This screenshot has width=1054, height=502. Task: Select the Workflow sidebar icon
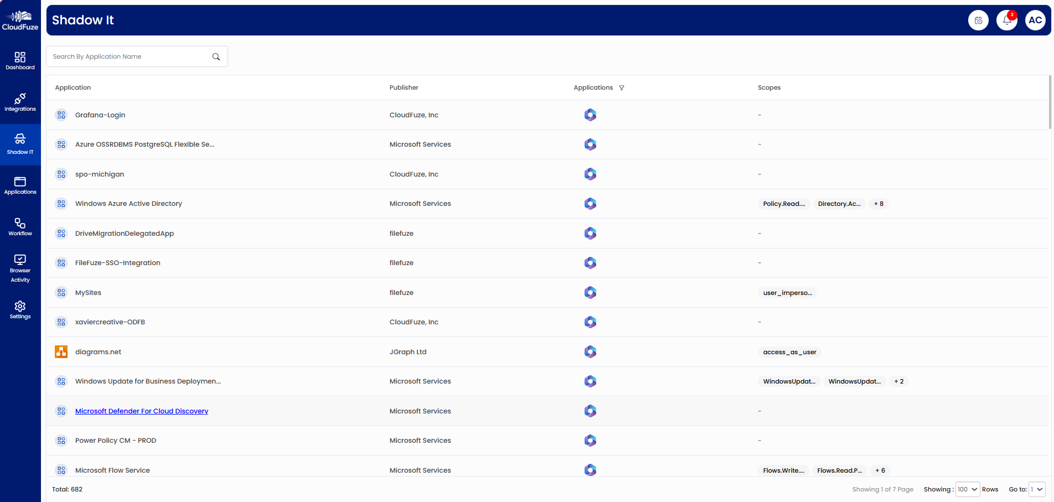tap(20, 227)
